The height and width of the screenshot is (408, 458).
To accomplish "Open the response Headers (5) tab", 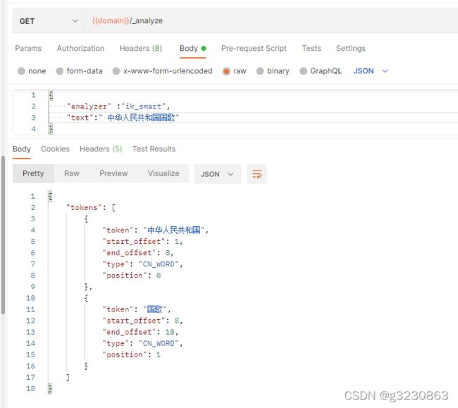I will [x=101, y=149].
